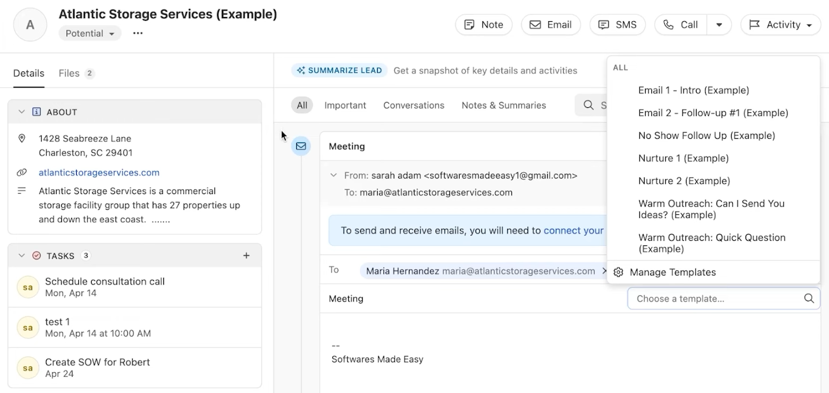
Task: Click the search magnifier in activity filter bar
Action: click(x=589, y=105)
